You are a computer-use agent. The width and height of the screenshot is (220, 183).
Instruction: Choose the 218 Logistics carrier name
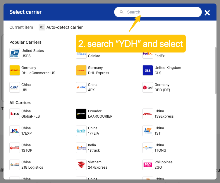(x=32, y=167)
